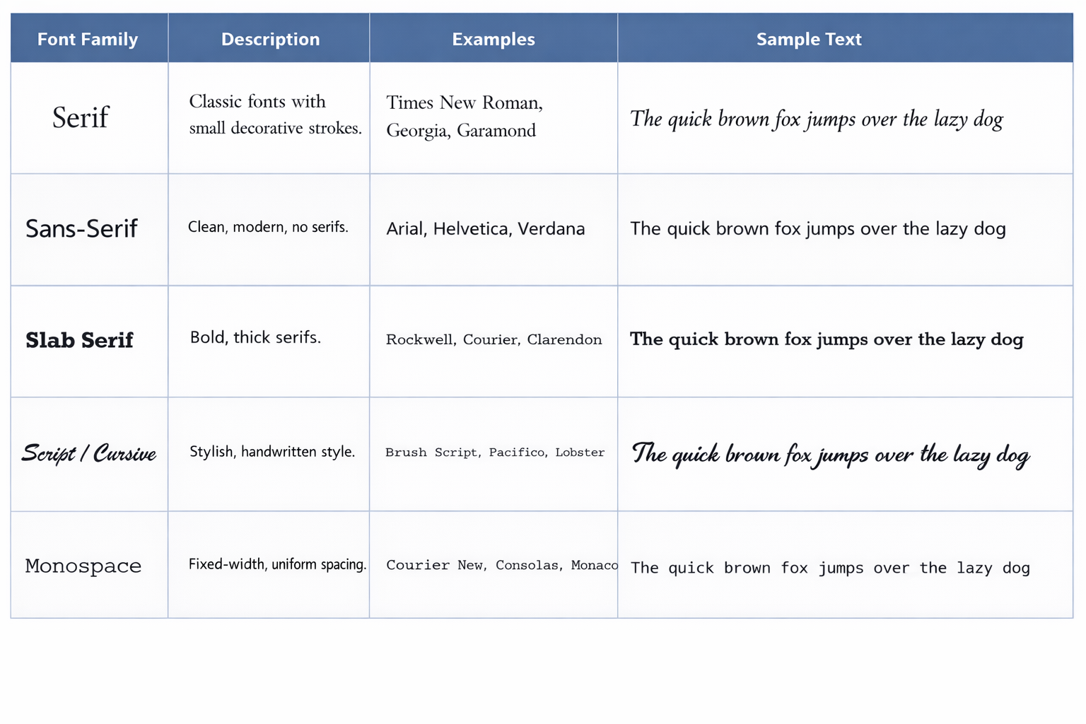
Task: Select the Examples column header
Action: [x=493, y=39]
